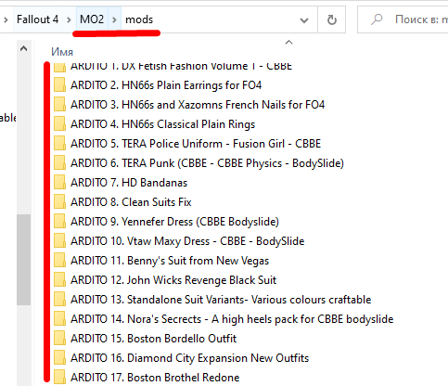This screenshot has height=386, width=448.
Task: Select 'ARDITO 2. HN66s Plain Earrings for FO4'
Action: [x=166, y=85]
